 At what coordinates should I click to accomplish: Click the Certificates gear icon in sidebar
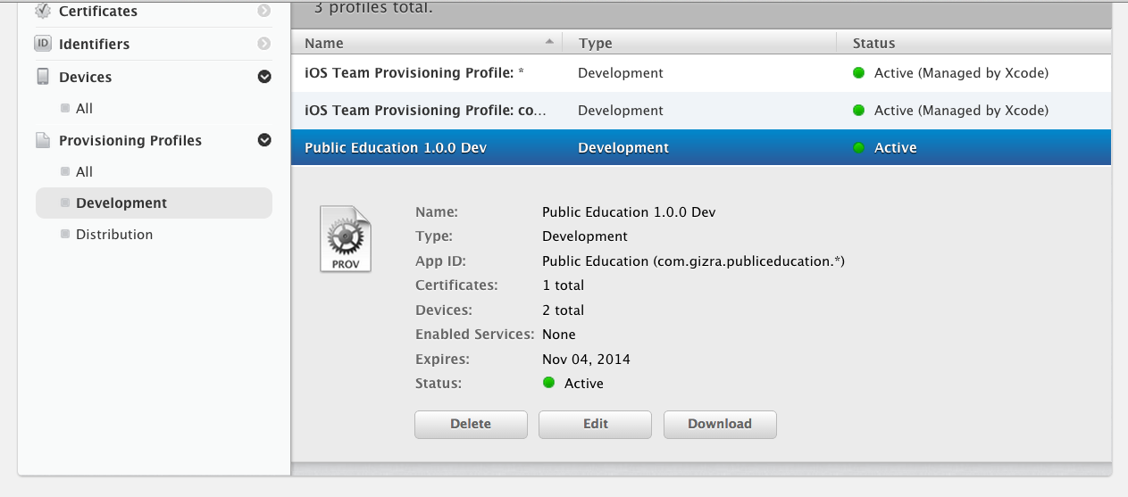pos(42,11)
